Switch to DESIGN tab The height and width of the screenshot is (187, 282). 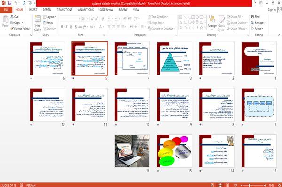coord(47,10)
